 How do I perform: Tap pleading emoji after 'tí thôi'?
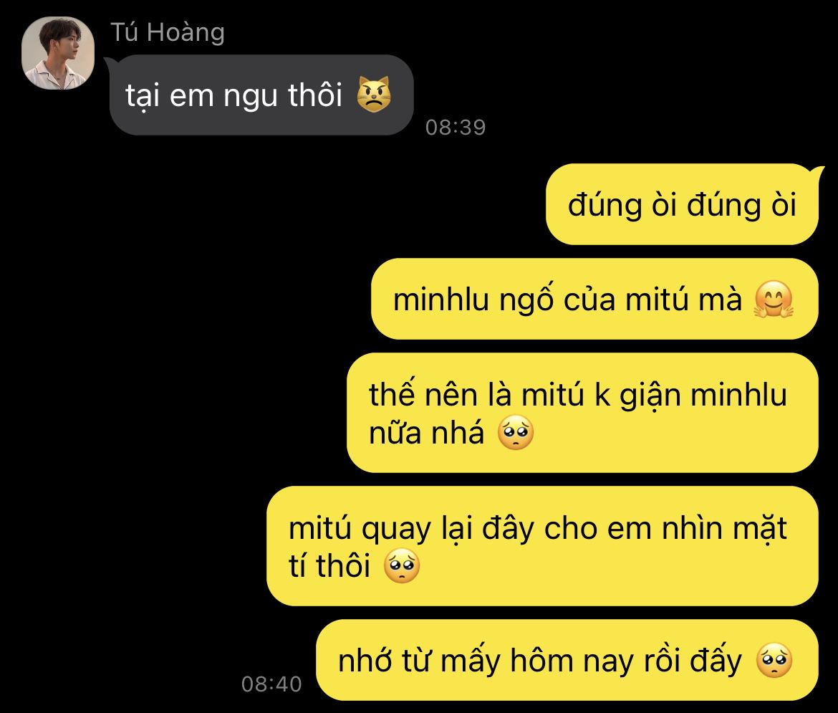[402, 565]
